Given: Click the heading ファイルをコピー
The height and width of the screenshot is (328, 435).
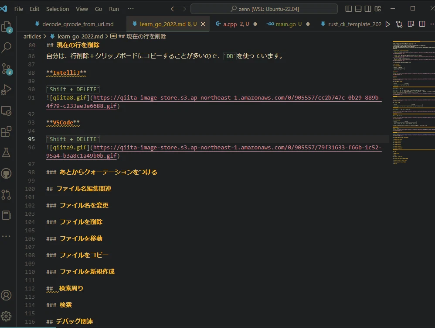Looking at the screenshot, I should [77, 255].
